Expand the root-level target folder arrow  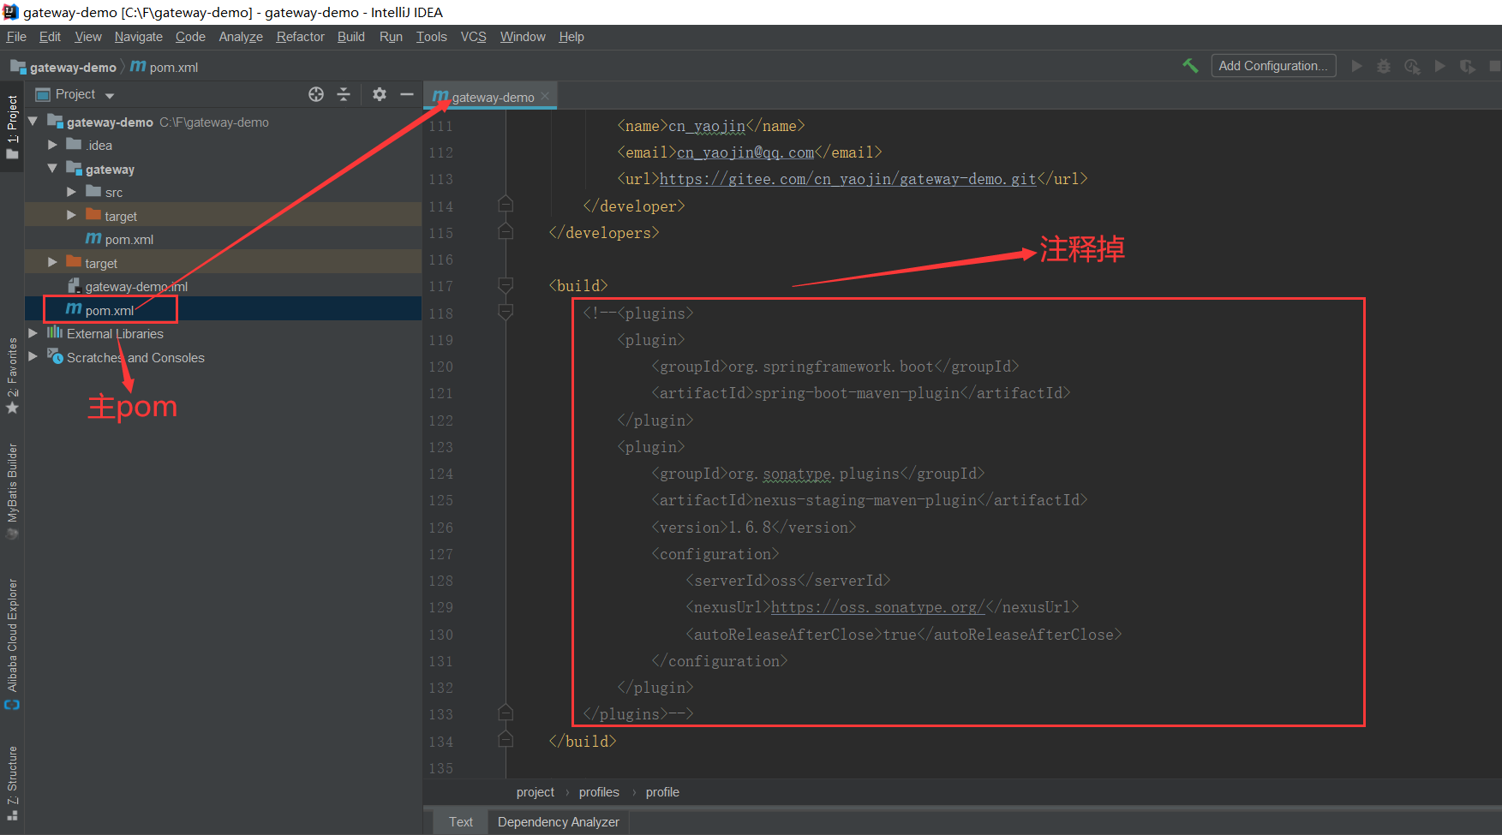[52, 262]
